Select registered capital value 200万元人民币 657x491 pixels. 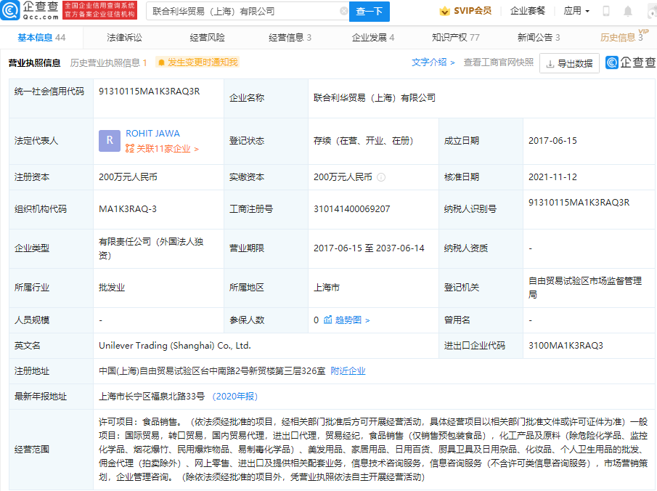point(128,177)
